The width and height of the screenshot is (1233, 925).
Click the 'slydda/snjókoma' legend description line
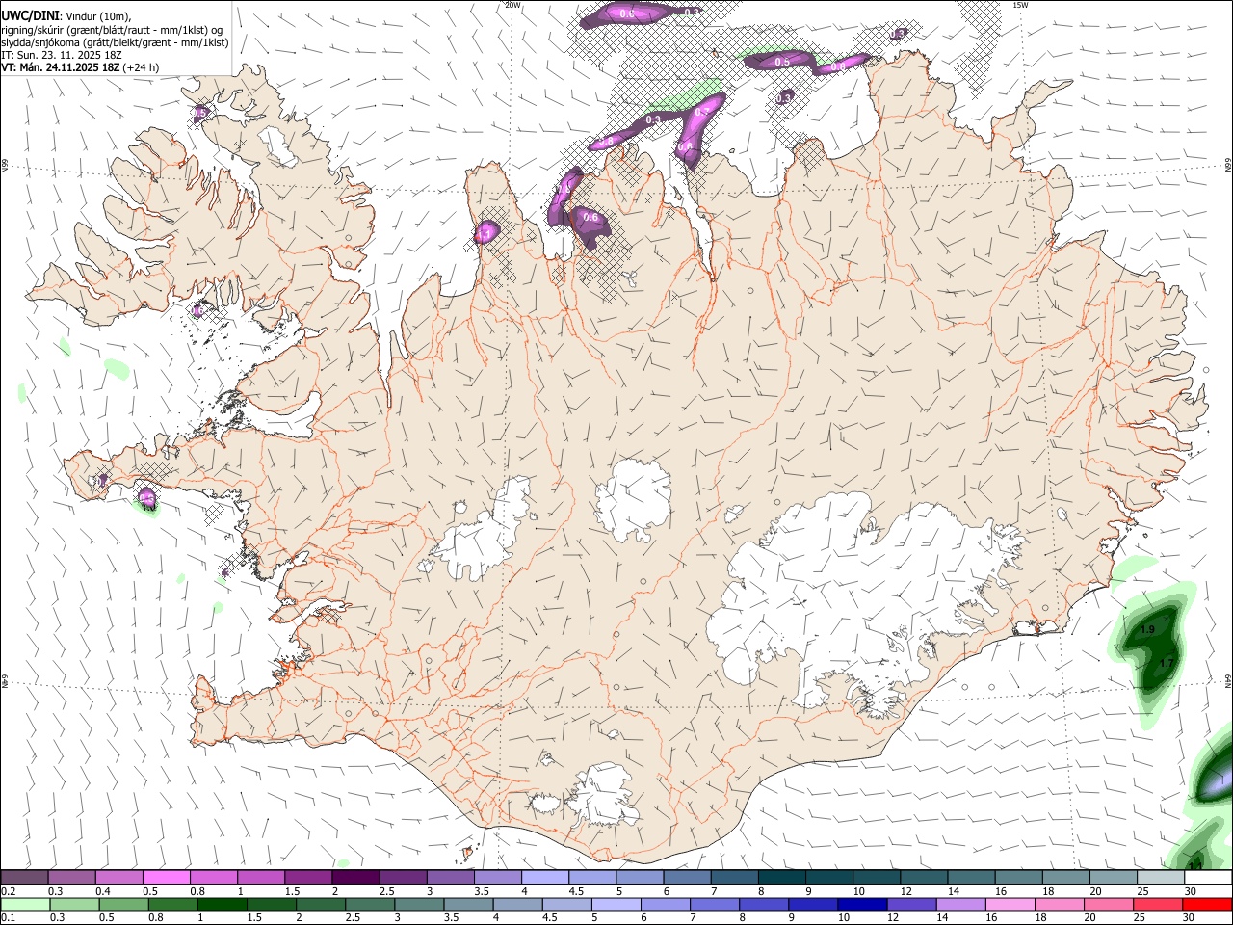pos(115,42)
